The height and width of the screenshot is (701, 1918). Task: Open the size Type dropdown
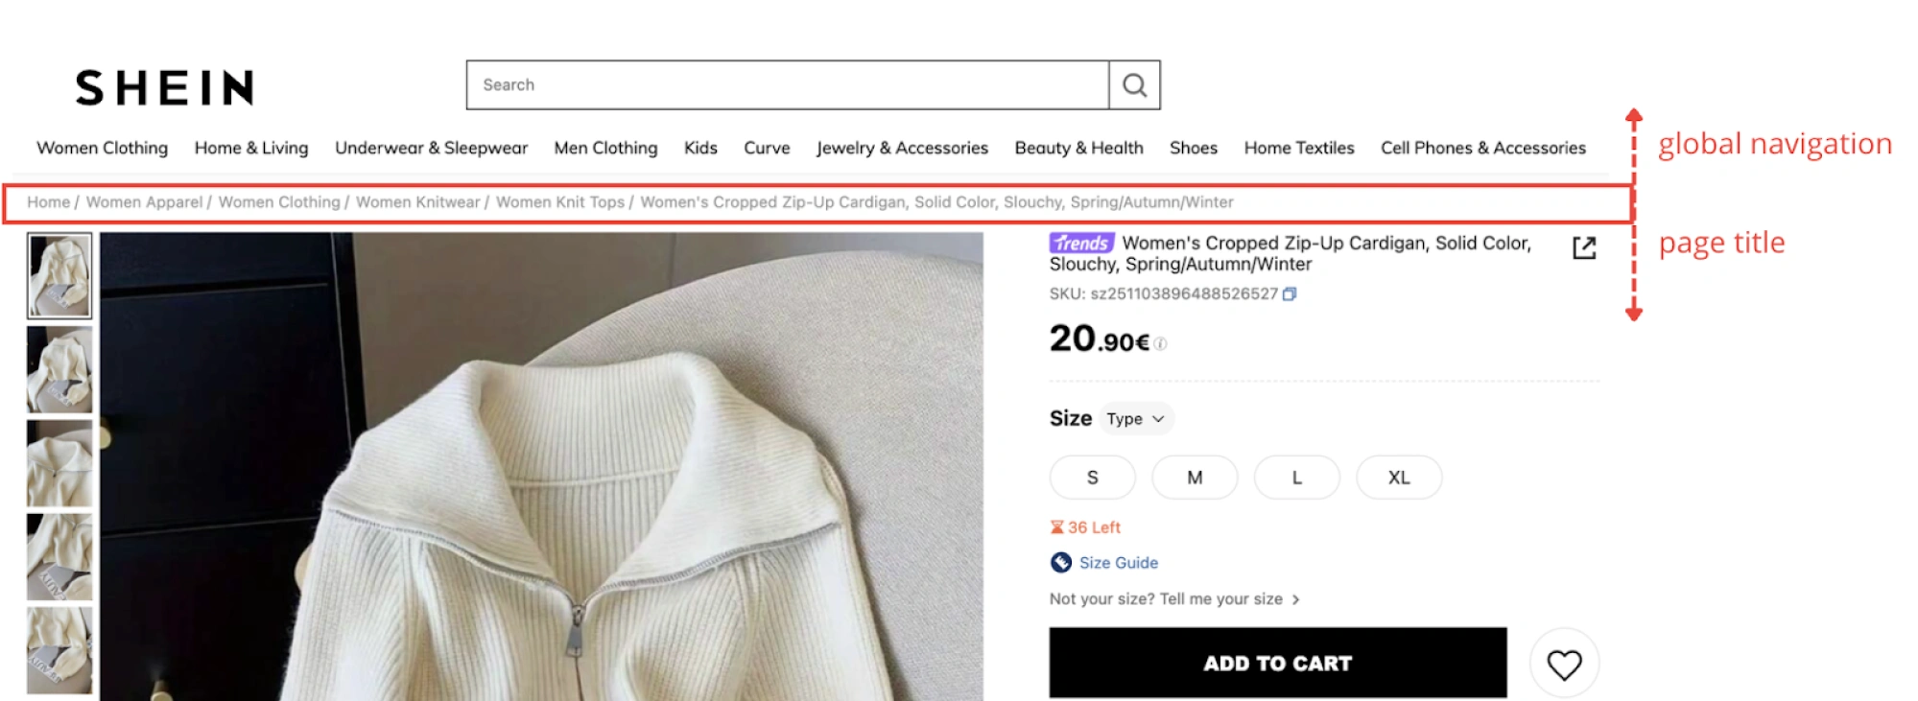[1136, 419]
